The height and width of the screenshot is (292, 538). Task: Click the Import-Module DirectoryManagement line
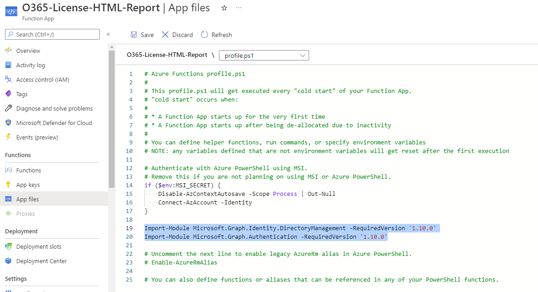pos(290,228)
